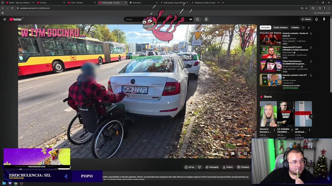The width and height of the screenshot is (332, 186).
Task: Switch to thank you thank you tab
Action: coord(205,3)
